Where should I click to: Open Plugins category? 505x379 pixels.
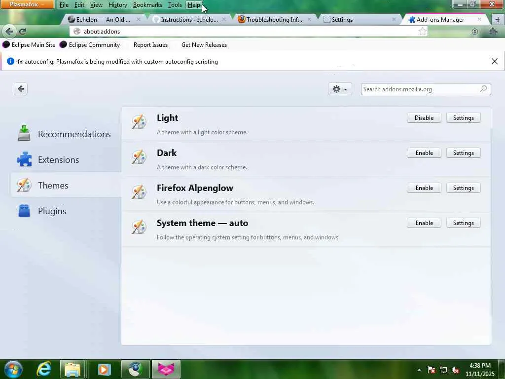(x=66, y=211)
